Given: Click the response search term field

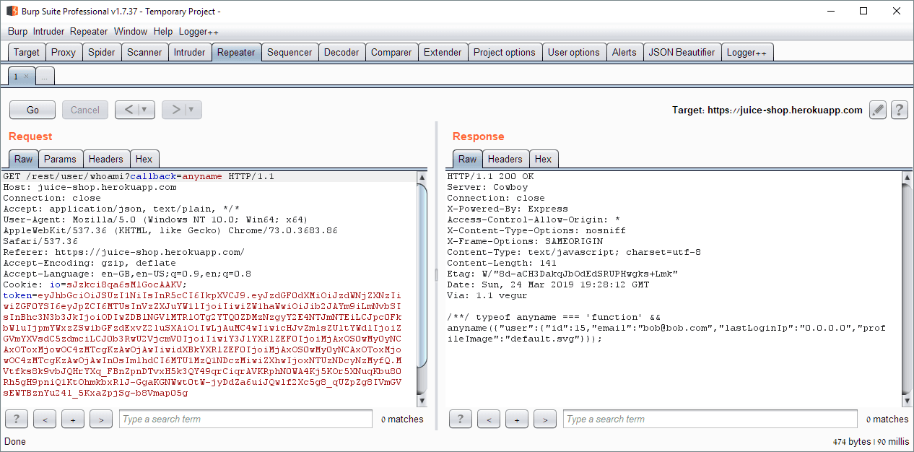Looking at the screenshot, I should (x=712, y=419).
